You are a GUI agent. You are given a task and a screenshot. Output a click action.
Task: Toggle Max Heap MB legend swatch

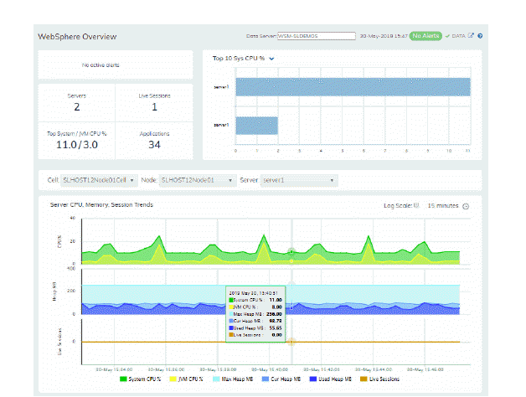(216, 379)
